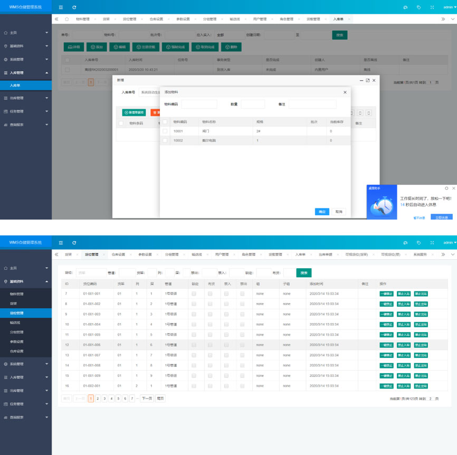Close the desktop assistant break reminder popup

tap(454, 188)
